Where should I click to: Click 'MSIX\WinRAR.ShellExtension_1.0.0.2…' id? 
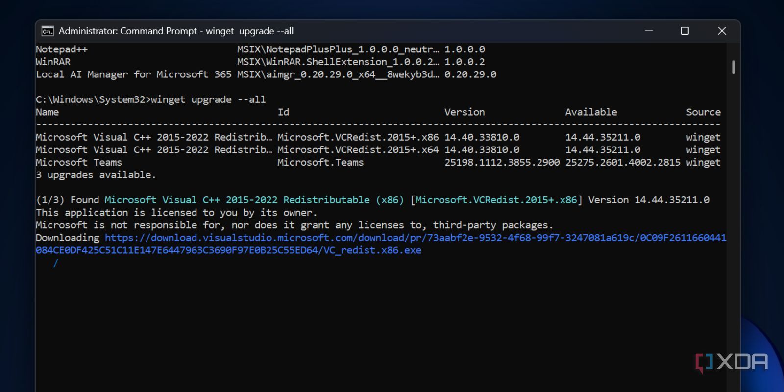(338, 62)
